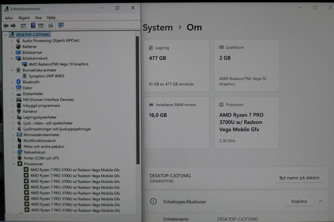The height and width of the screenshot is (222, 334).
Task: Click the Forward arrow in Enhetshanteraren toolbar
Action: point(13,26)
